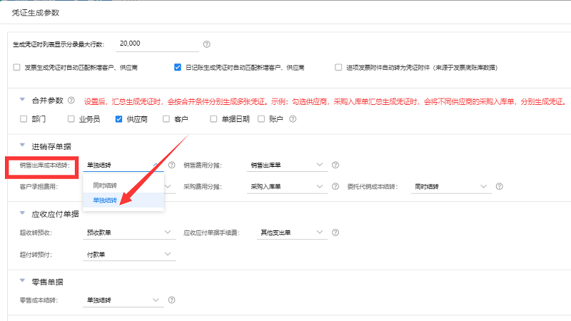Enable 发票生成凭证时自动匹配新增客户 checkbox

coord(17,68)
